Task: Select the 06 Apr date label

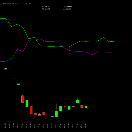Action: [x=22, y=125]
